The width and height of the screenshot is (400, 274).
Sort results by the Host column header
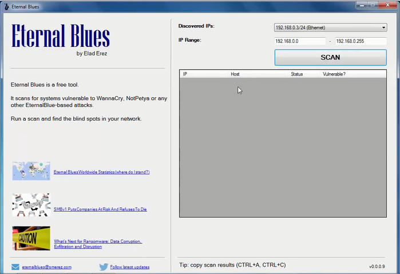click(258, 74)
